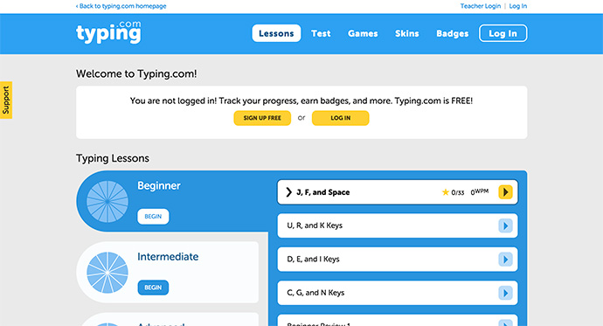Select the U, R, and K Keys lesson
Viewport: 603px width, 326px height.
coord(398,225)
